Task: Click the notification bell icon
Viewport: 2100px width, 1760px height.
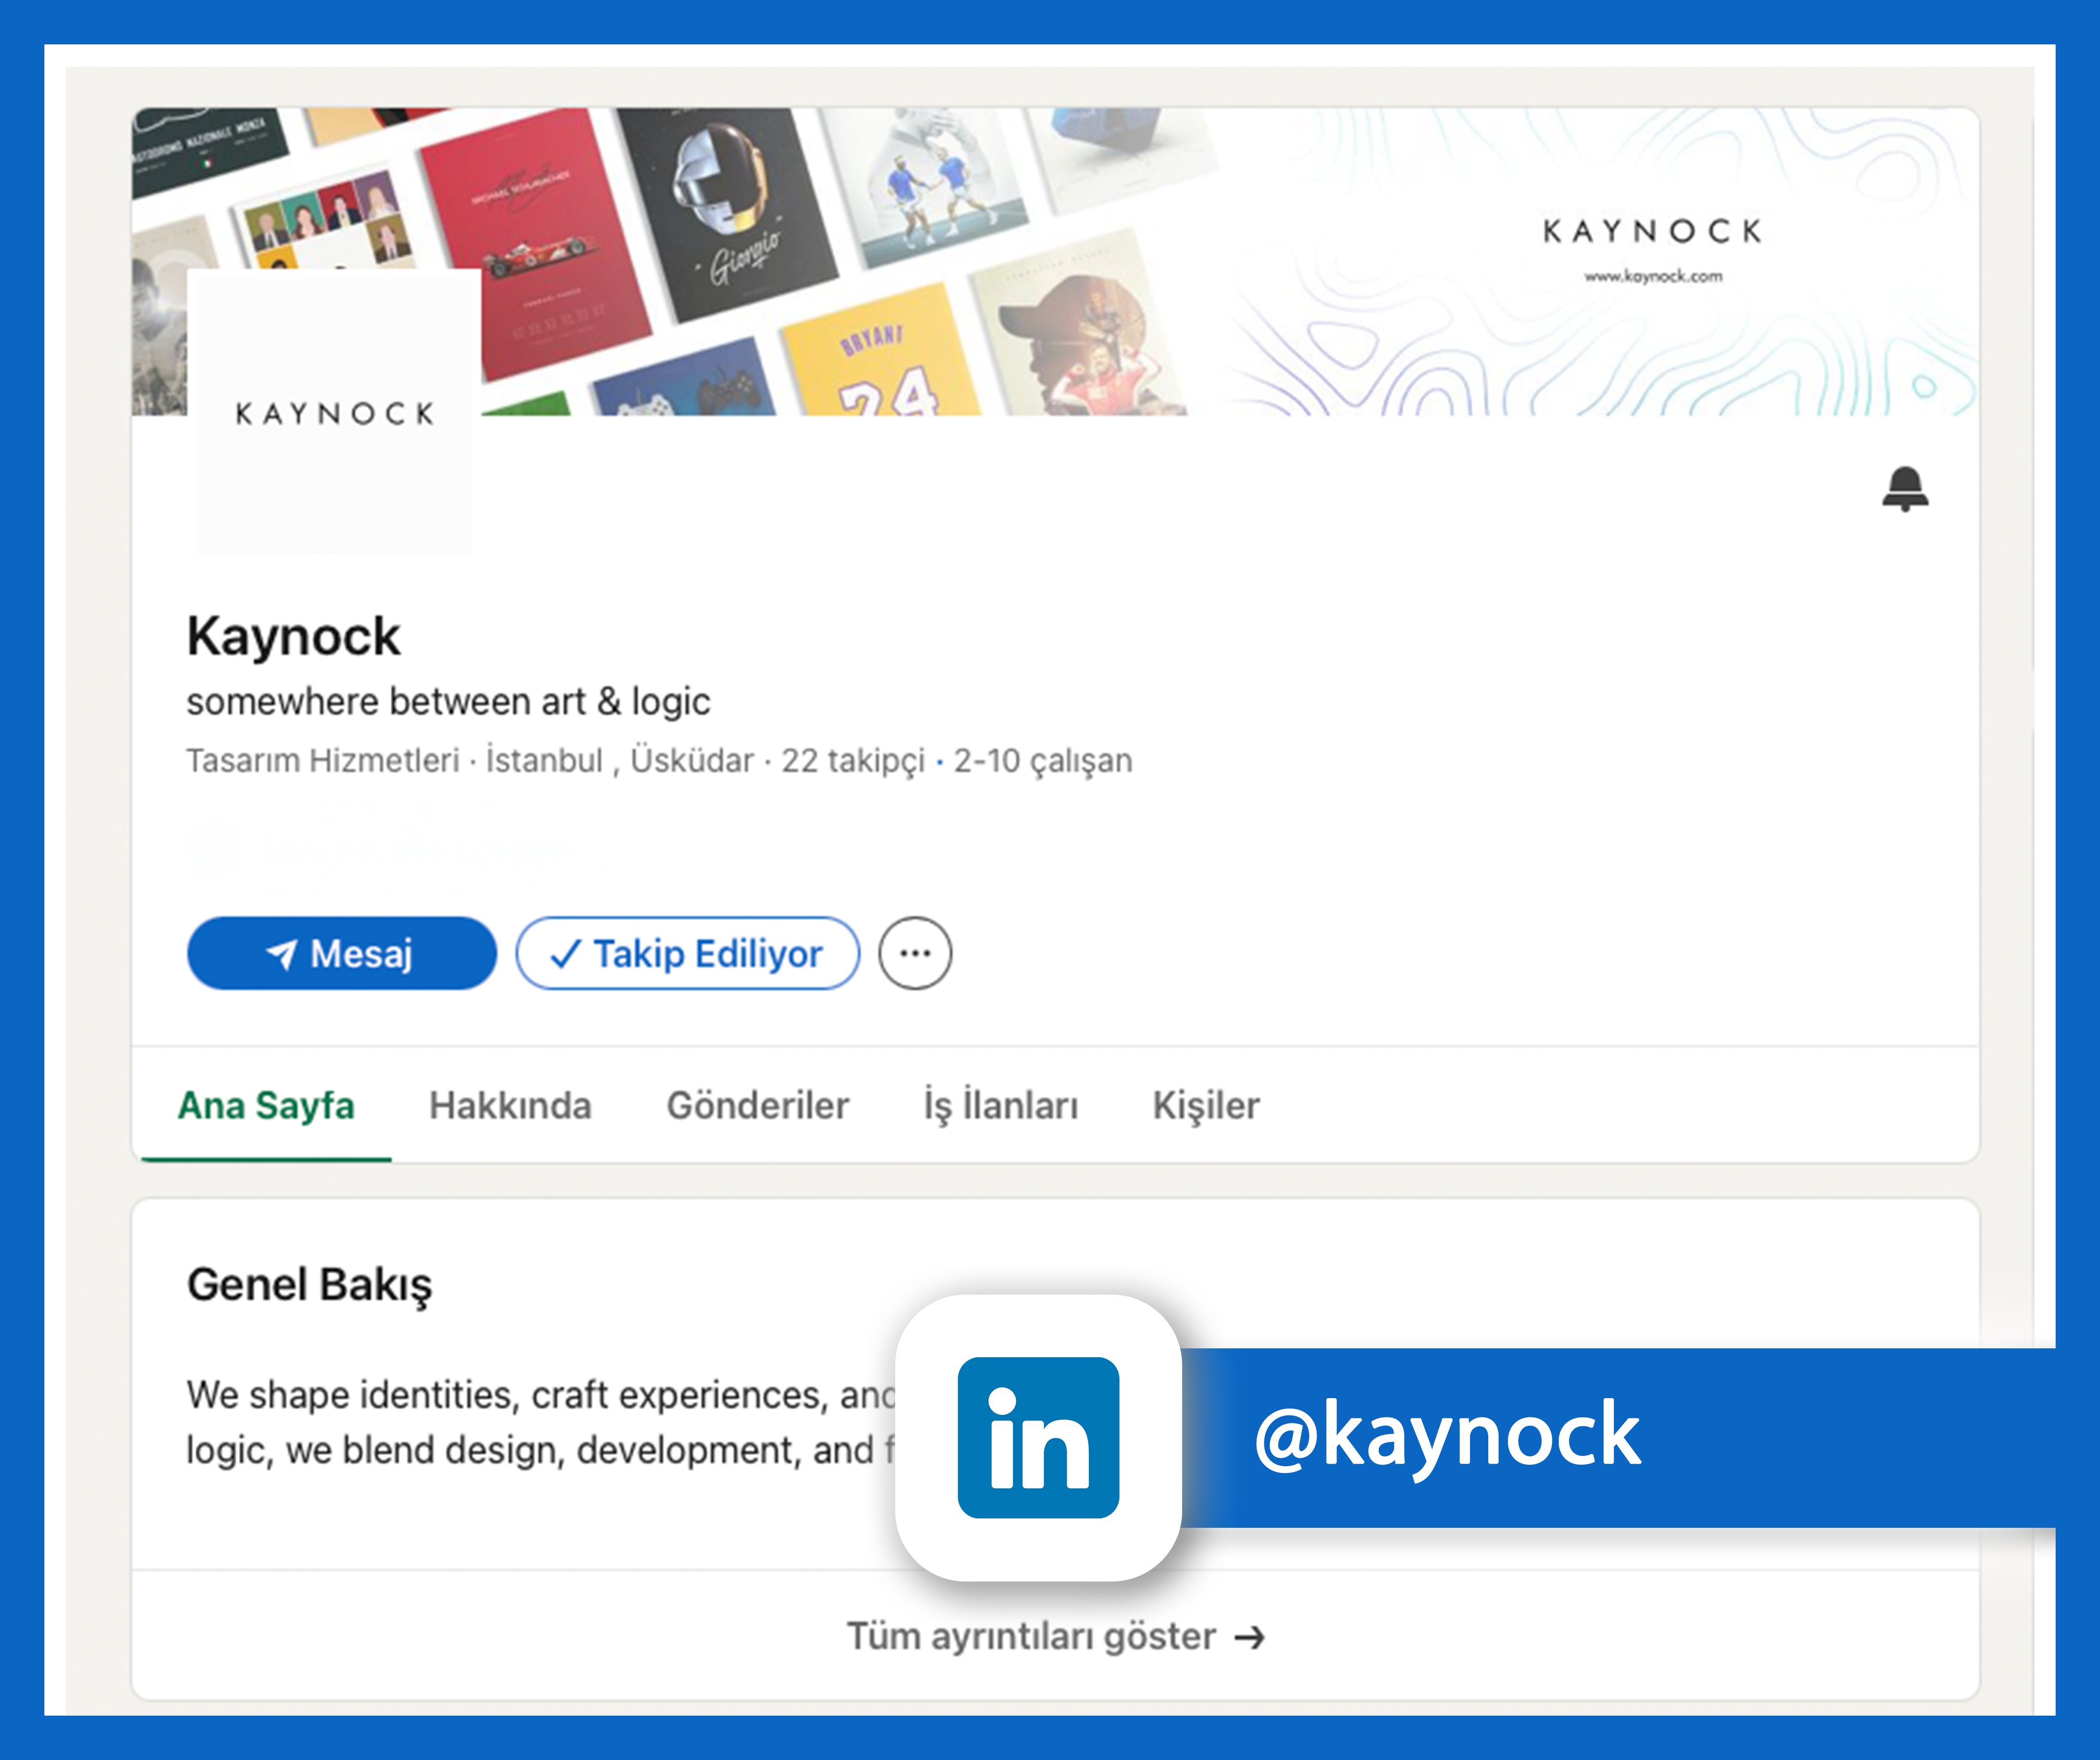Action: coord(1905,489)
